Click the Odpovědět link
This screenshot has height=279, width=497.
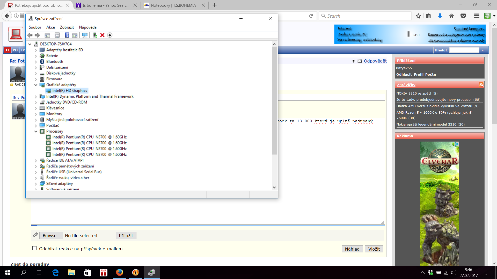[375, 61]
